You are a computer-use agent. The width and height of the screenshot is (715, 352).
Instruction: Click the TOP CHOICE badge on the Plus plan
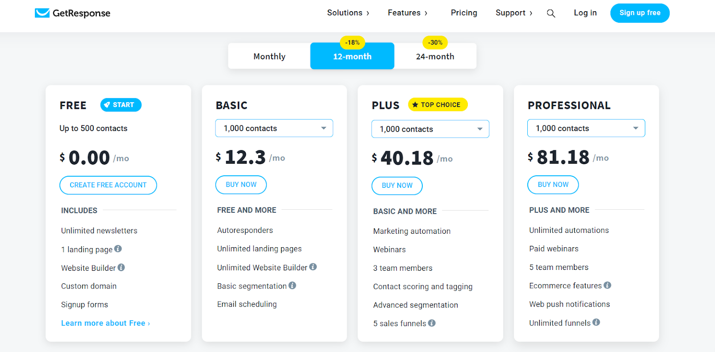click(437, 104)
